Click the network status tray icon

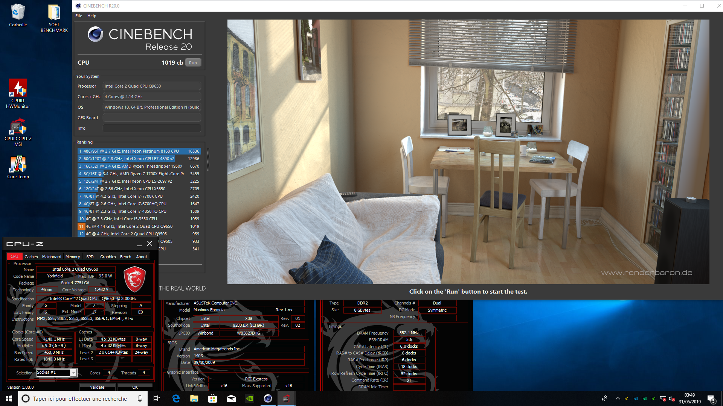pyautogui.click(x=663, y=398)
